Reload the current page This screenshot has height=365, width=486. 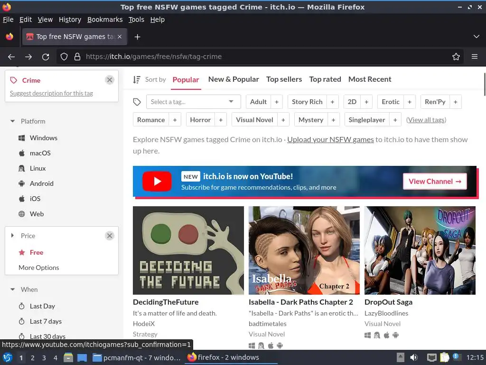46,57
